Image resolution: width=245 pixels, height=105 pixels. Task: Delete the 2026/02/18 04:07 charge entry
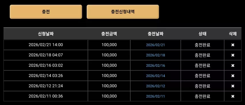[233, 55]
